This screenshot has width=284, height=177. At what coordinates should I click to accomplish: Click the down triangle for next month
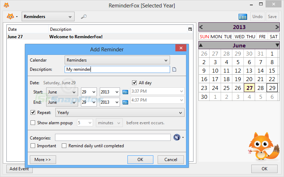277,45
